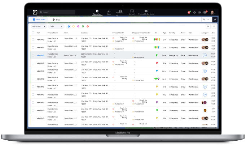The width and height of the screenshot is (246, 145).
Task: Open the filter icon beside the search magnifier
Action: pos(208,20)
